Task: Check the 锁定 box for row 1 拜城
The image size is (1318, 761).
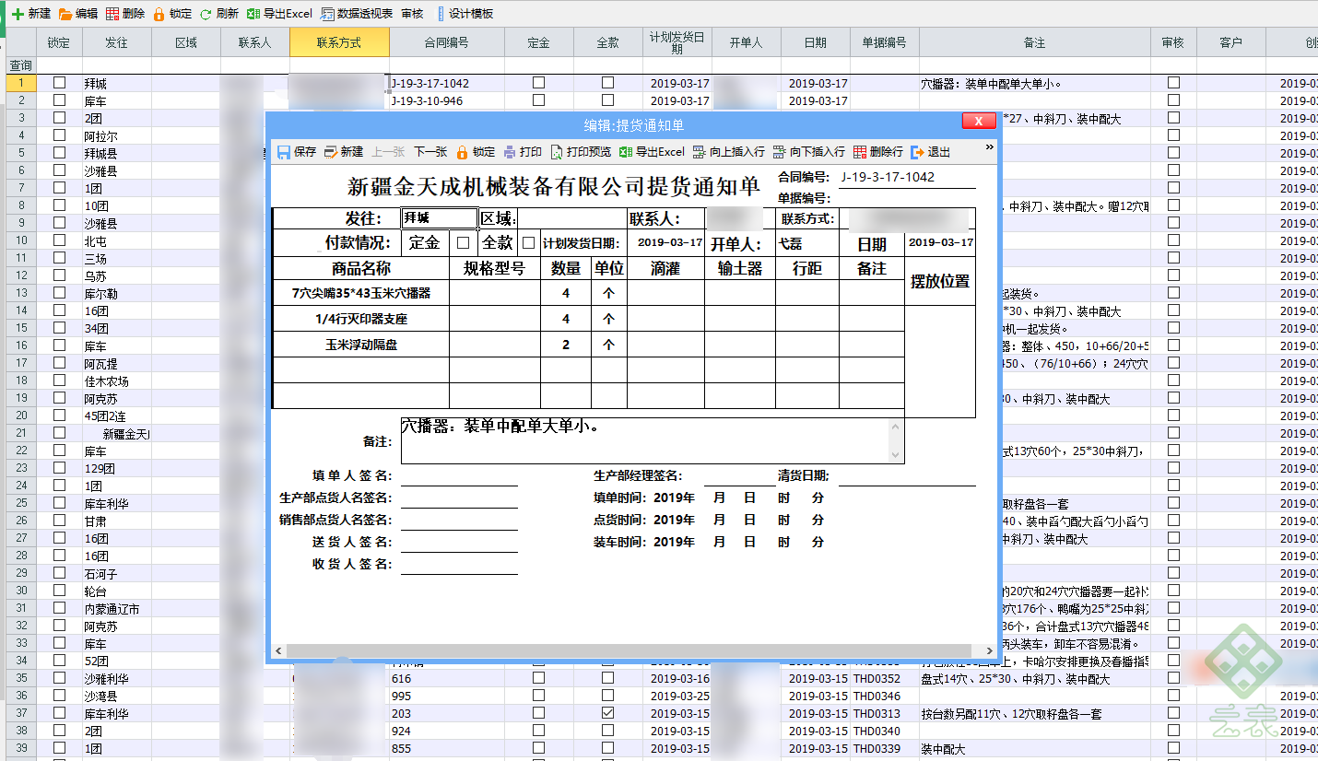Action: (x=59, y=83)
